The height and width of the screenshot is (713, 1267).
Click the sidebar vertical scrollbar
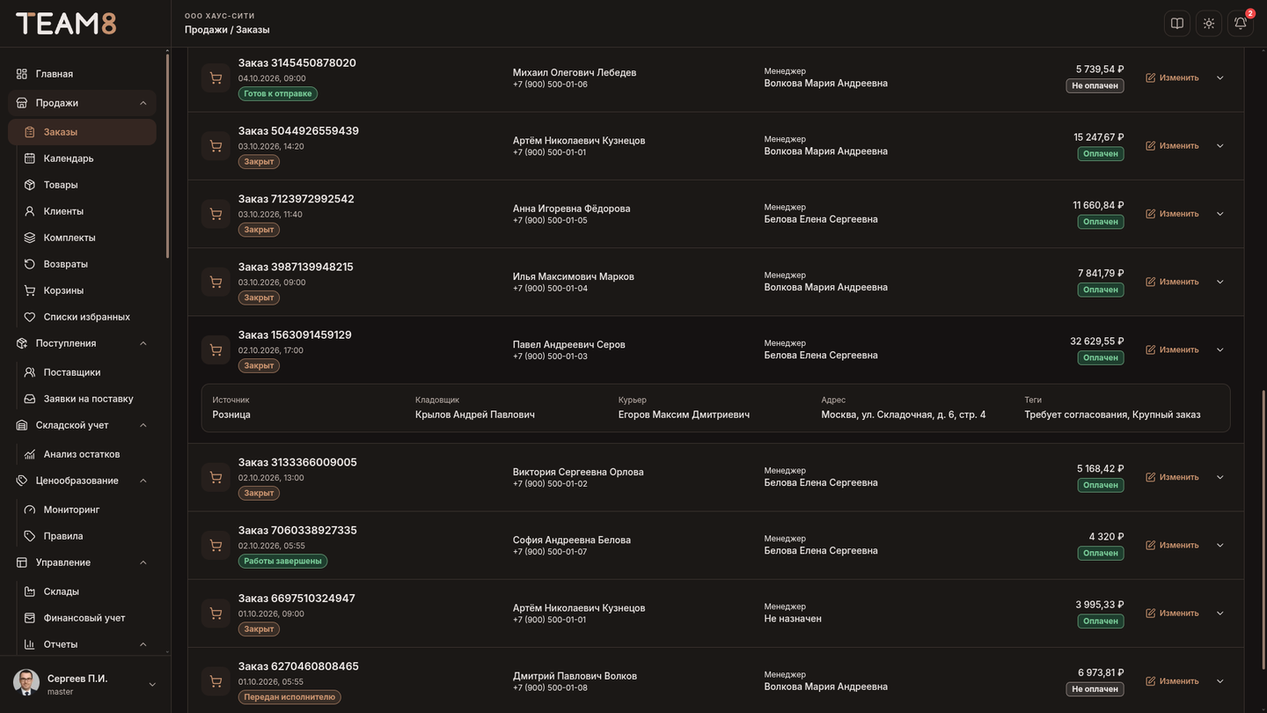167,157
